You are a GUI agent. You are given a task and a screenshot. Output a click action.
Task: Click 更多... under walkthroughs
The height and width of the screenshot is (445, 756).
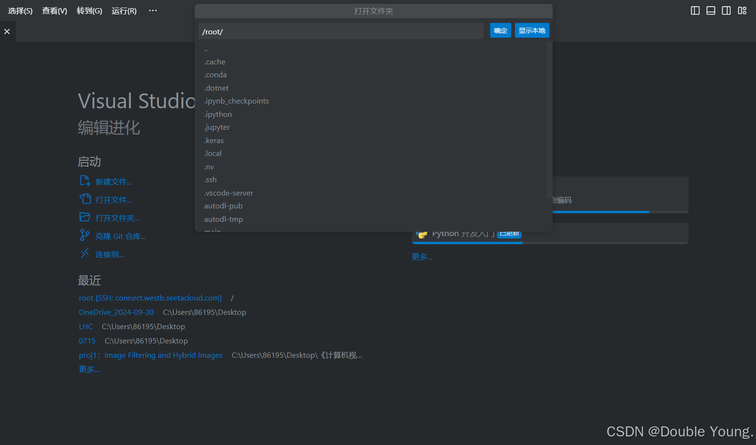coord(422,257)
